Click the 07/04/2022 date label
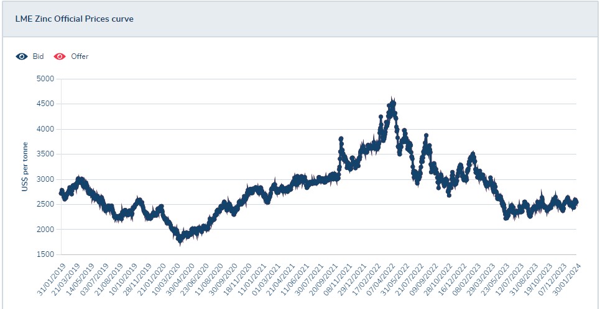Viewport: 600px width, 309px height. pyautogui.click(x=381, y=279)
